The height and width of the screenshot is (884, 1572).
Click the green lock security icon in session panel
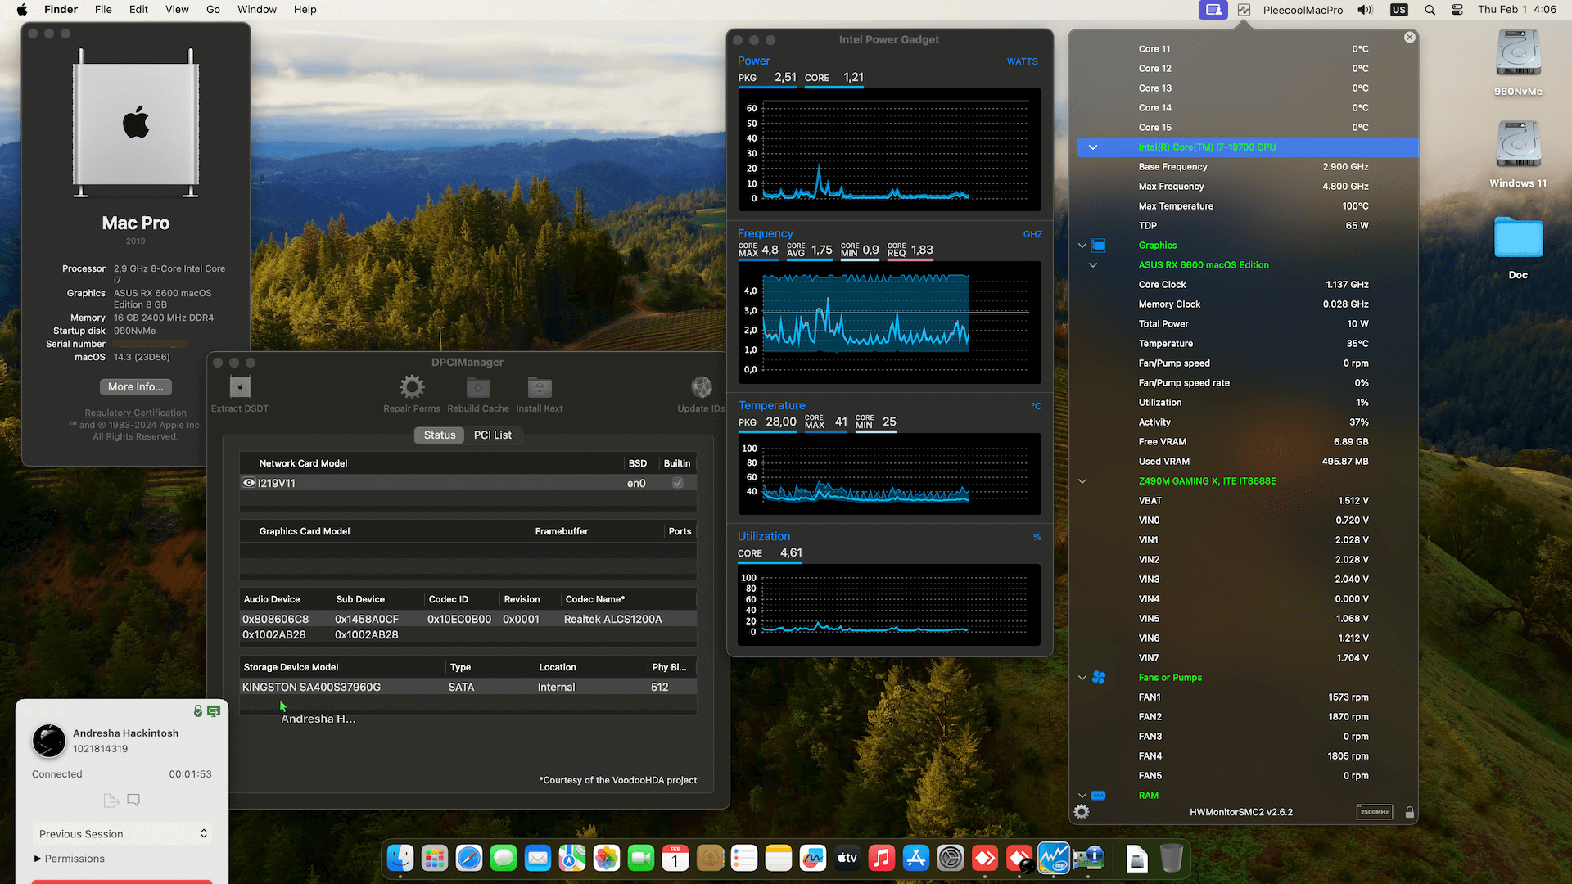tap(198, 711)
